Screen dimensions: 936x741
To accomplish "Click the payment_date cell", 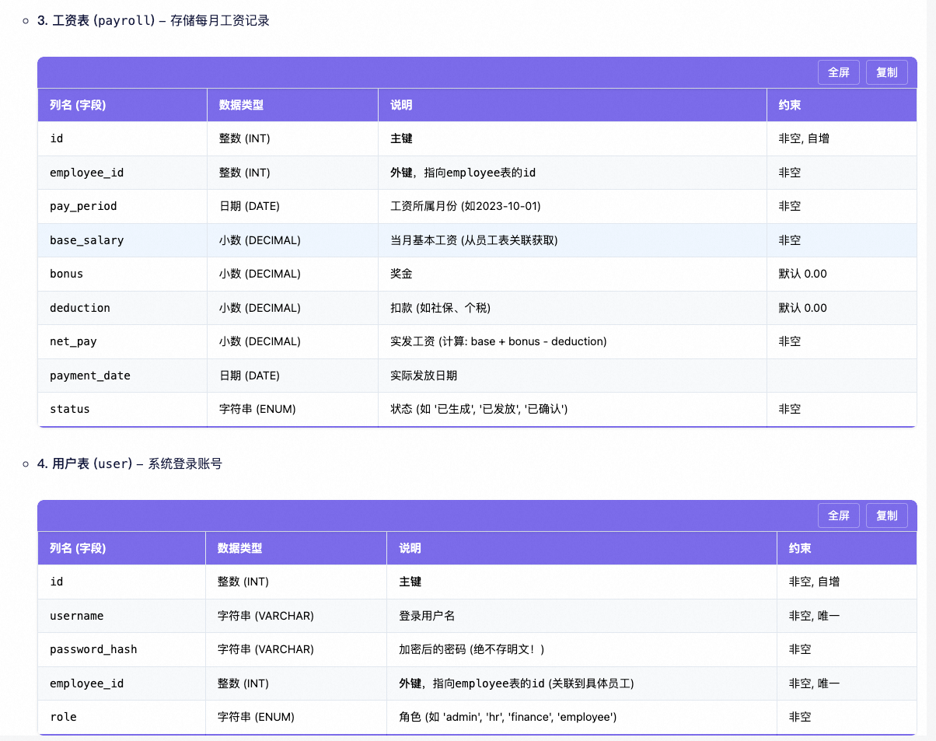I will point(122,376).
